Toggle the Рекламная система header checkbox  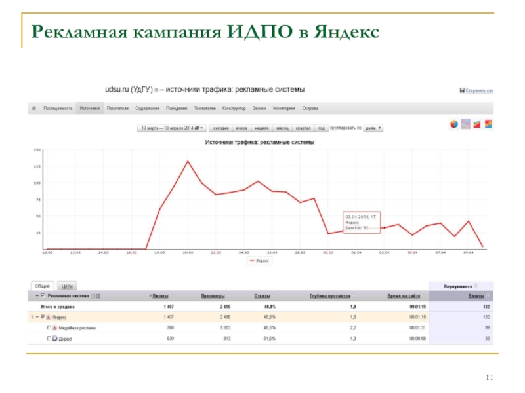[43, 296]
